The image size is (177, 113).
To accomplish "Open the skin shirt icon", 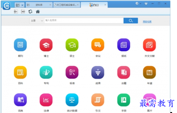I will tap(146, 4).
